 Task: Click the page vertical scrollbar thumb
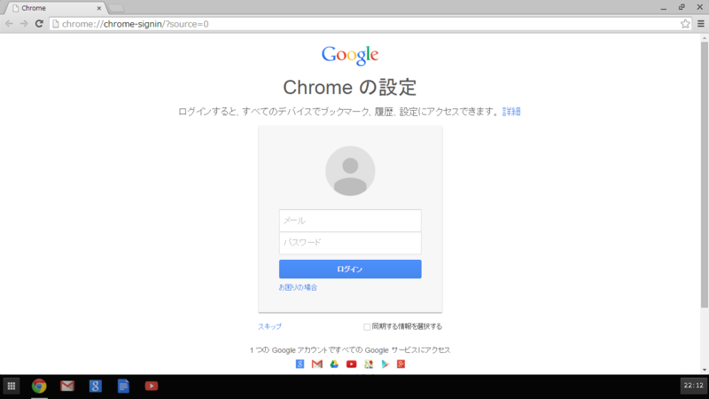pos(705,174)
